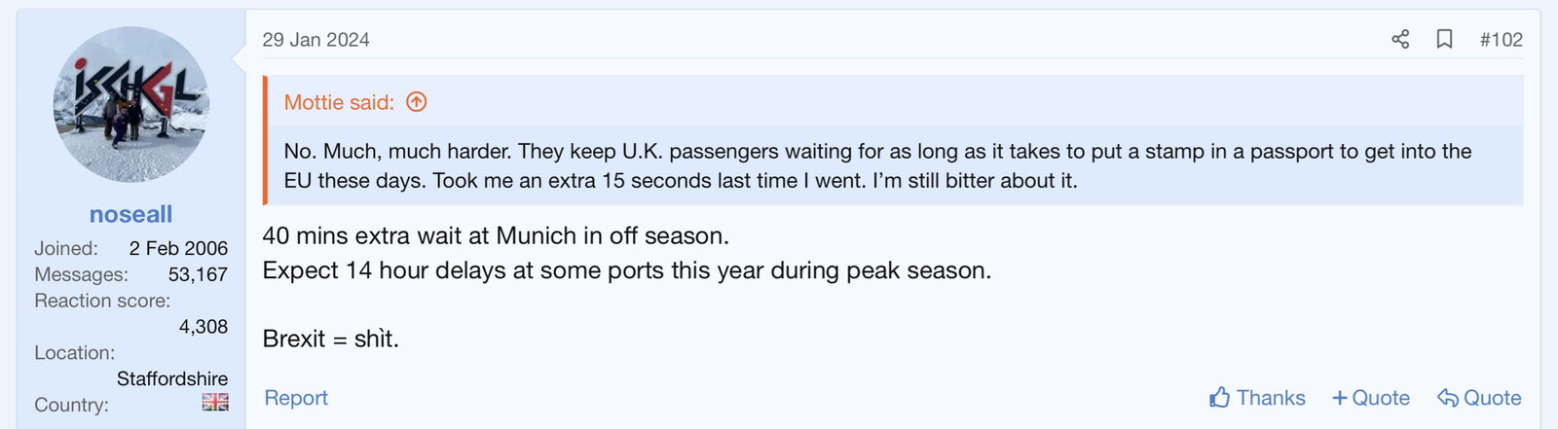Click the 'Brexit =' line of post
Image resolution: width=1558 pixels, height=429 pixels.
click(330, 339)
